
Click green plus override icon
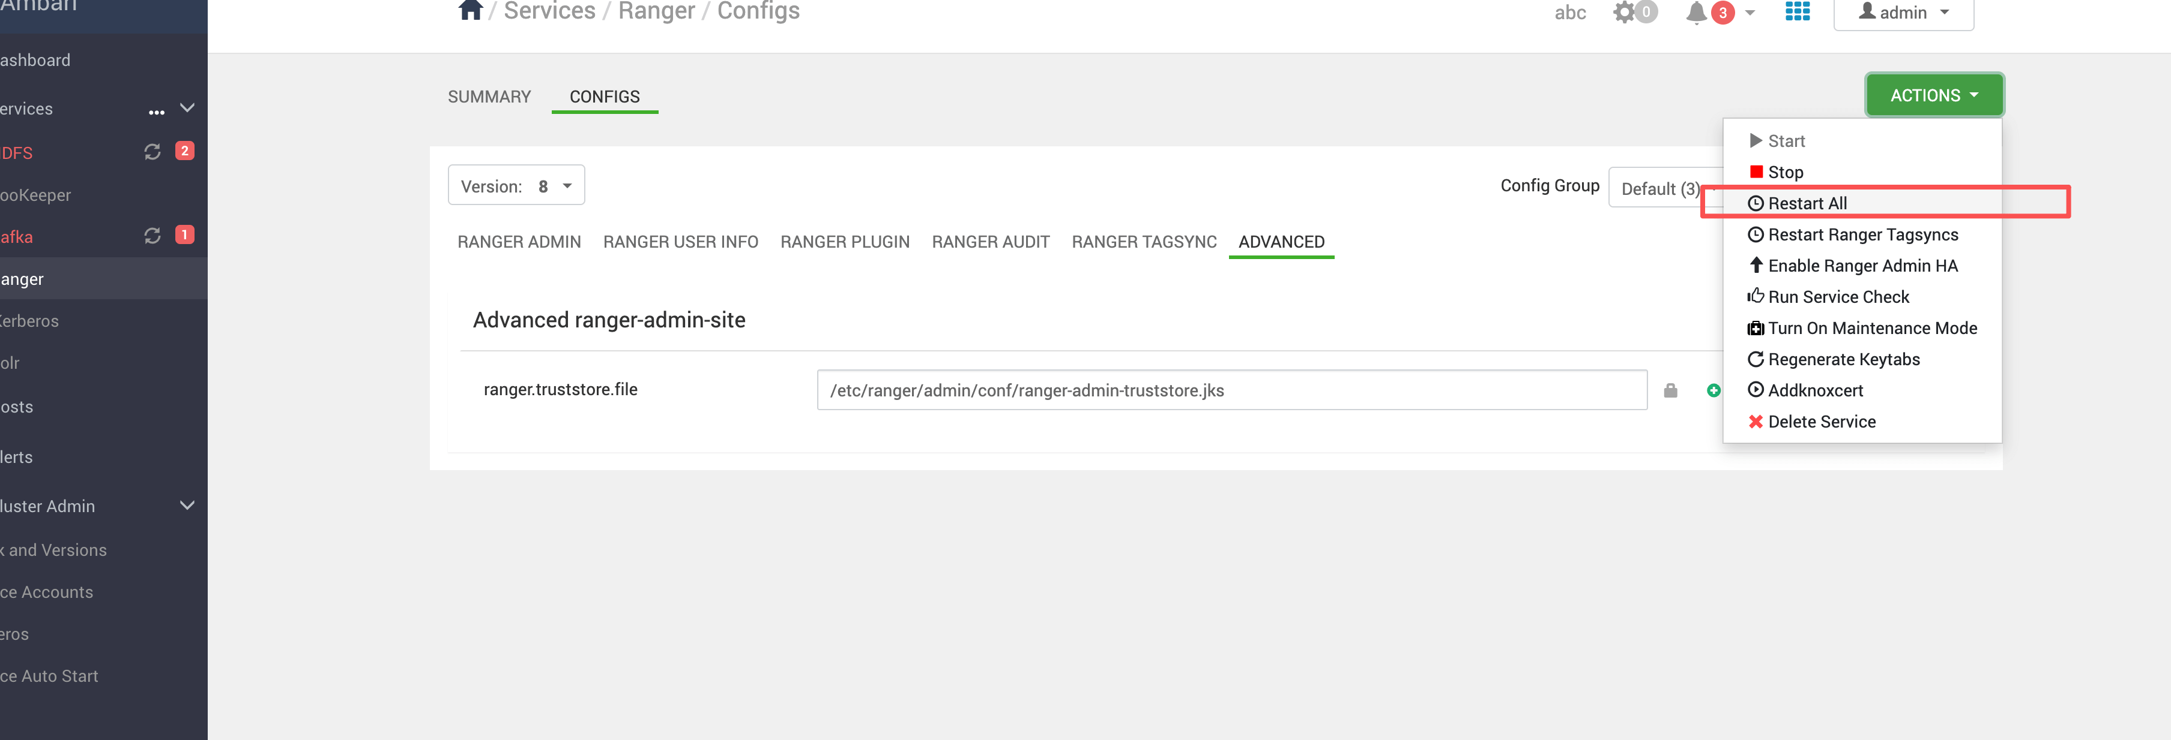tap(1714, 390)
